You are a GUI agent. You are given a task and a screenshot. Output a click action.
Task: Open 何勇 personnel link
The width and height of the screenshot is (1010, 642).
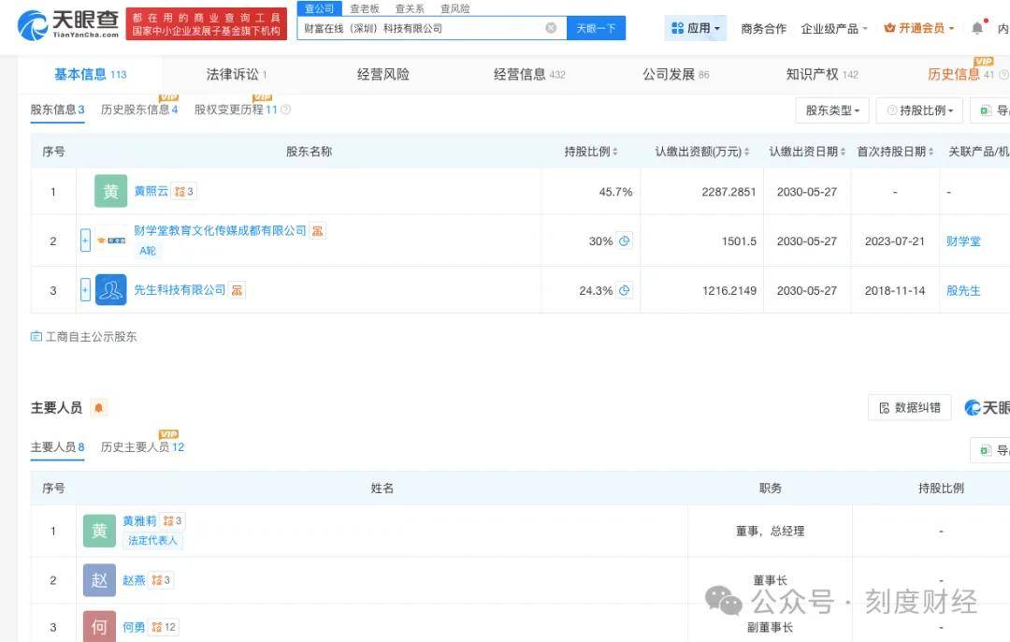pyautogui.click(x=134, y=627)
